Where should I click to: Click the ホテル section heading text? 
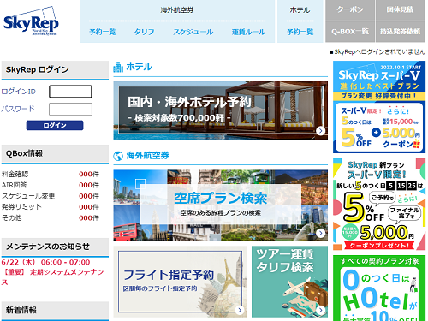pyautogui.click(x=140, y=67)
